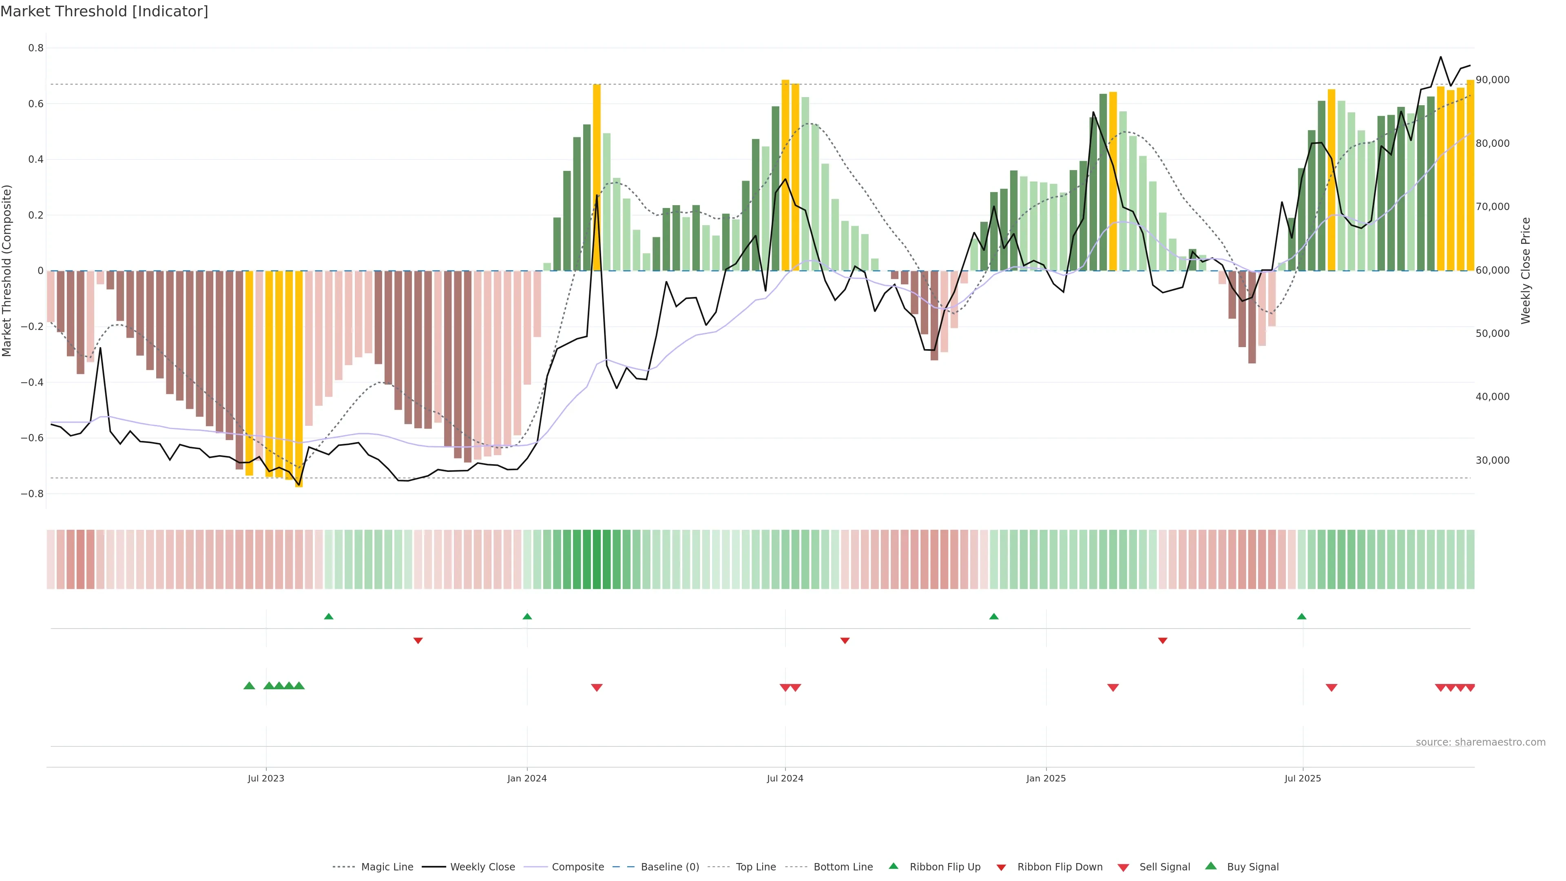Select the Ribbon Flip Up marker in late 2024
Viewport: 1566px width, 881px height.
(x=994, y=617)
